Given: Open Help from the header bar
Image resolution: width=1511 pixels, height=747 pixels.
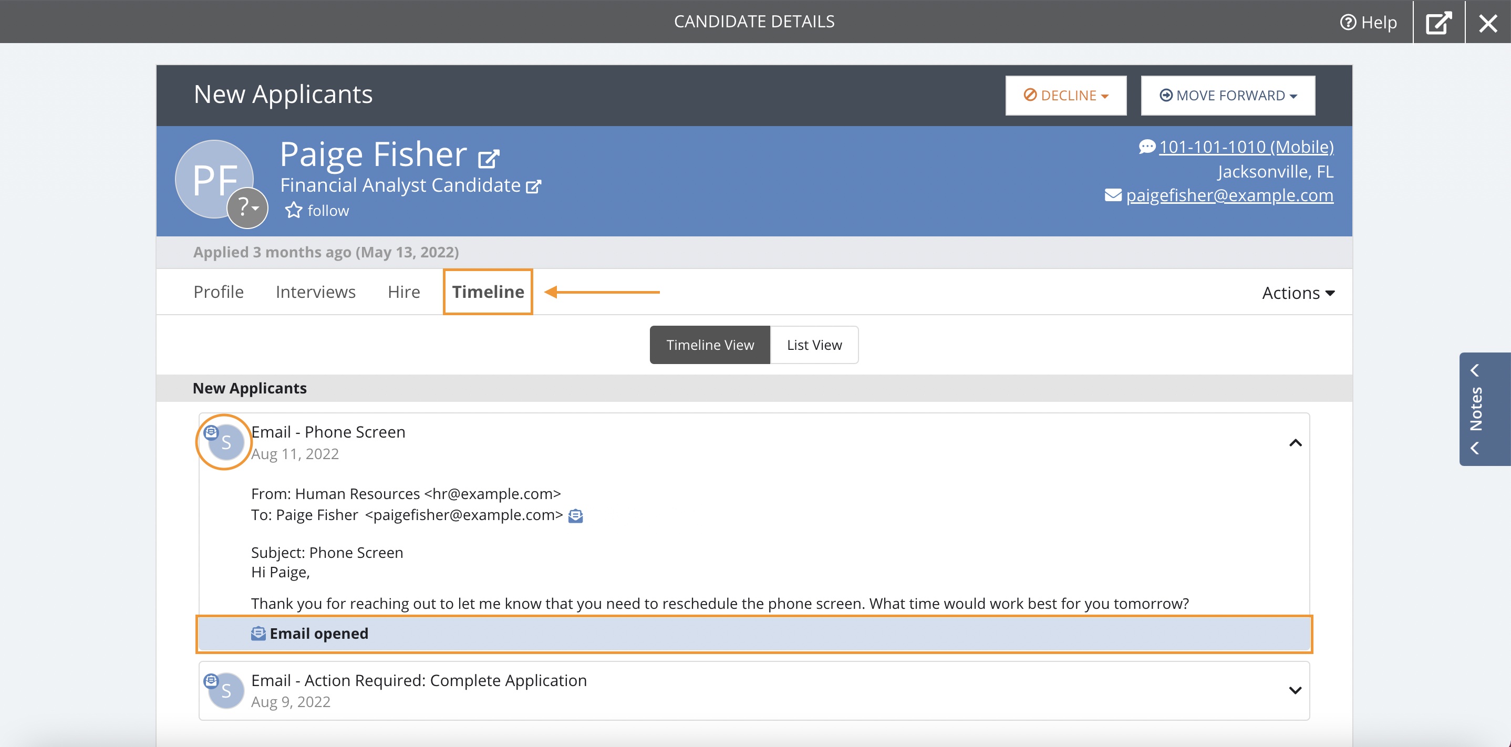Looking at the screenshot, I should click(x=1368, y=22).
